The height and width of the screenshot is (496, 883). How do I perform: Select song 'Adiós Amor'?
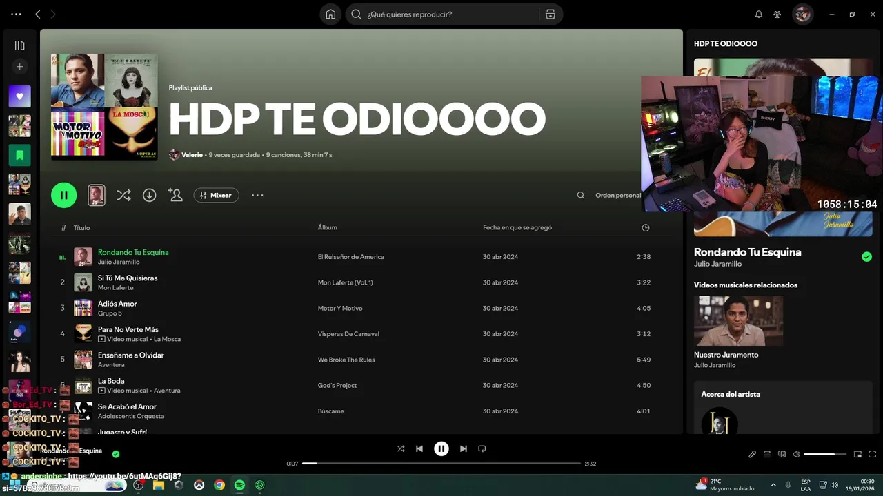point(117,304)
